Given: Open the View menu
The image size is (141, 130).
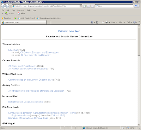Looking at the screenshot, I should point(13,10).
